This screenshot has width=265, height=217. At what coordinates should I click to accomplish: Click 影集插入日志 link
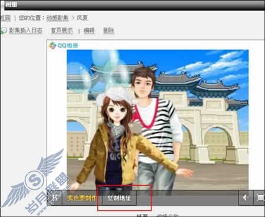click(26, 31)
